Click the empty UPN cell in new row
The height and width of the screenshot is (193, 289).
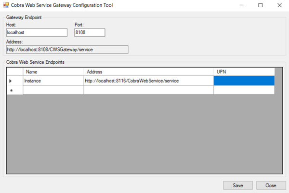click(x=244, y=90)
